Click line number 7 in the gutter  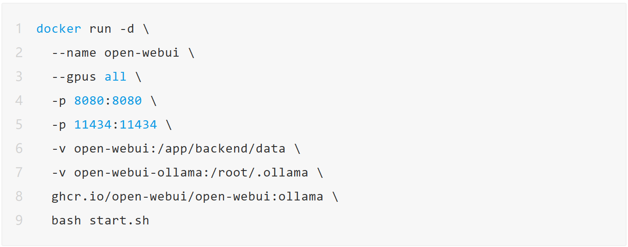click(18, 172)
